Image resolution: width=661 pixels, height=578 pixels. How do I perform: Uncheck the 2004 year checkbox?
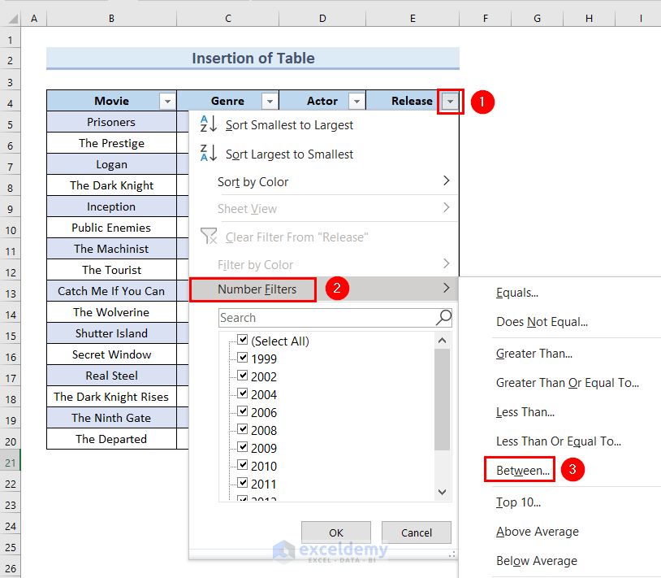click(x=241, y=394)
